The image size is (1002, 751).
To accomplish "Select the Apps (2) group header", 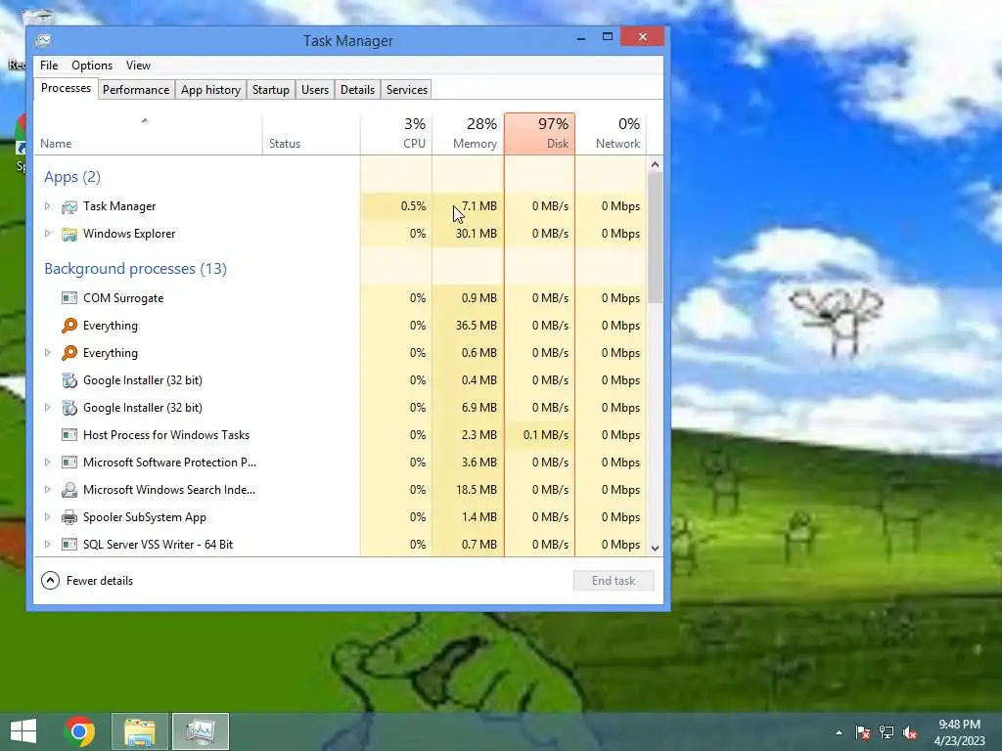I will (x=72, y=177).
